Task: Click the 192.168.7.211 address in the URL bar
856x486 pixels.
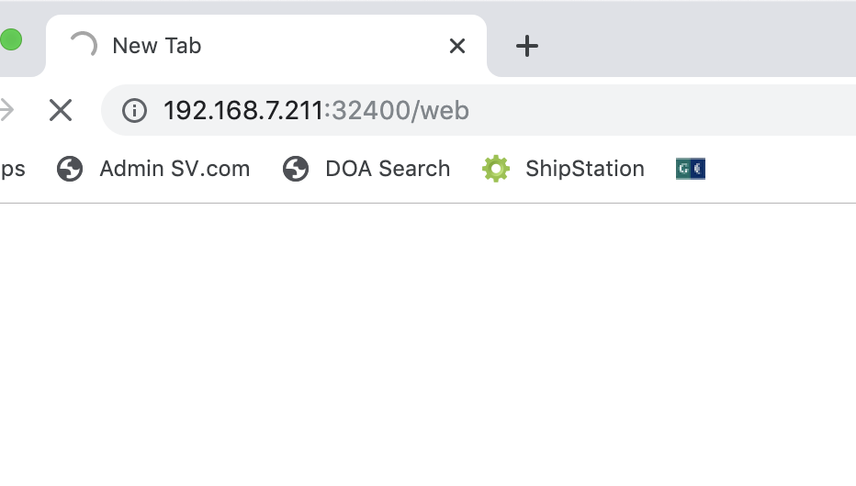Action: click(x=242, y=111)
